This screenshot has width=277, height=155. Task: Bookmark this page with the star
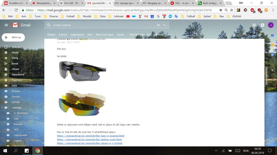[x=232, y=10]
